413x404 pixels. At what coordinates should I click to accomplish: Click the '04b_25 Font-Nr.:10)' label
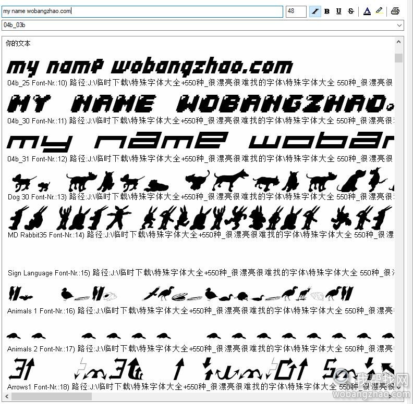tap(38, 83)
